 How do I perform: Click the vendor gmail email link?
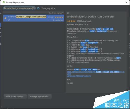click(x=79, y=76)
